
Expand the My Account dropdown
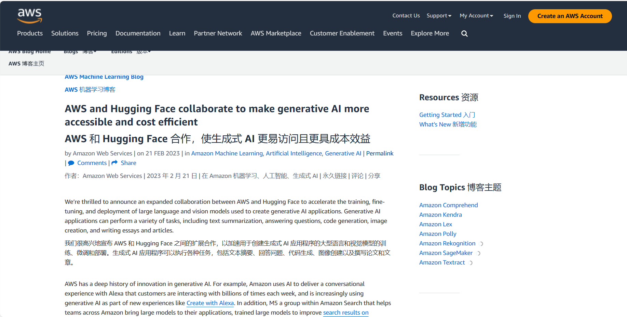476,16
